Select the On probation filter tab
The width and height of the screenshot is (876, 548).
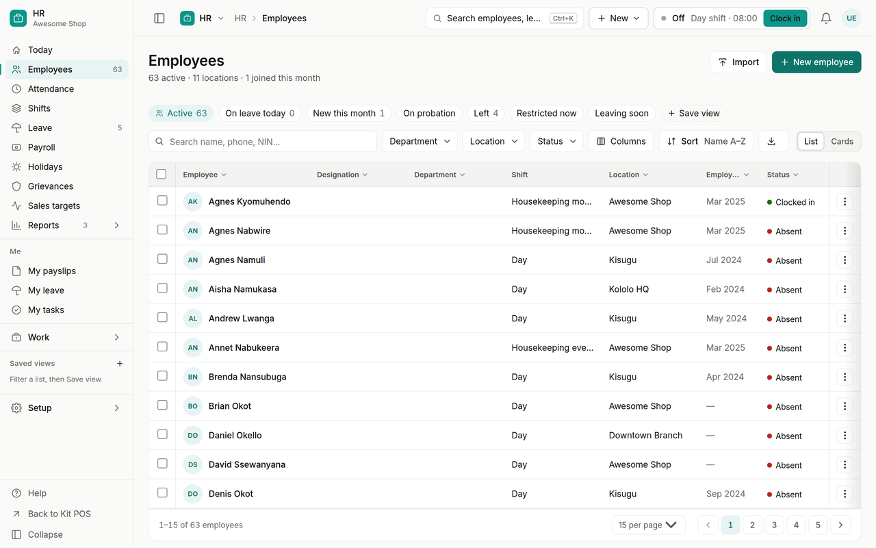pyautogui.click(x=429, y=114)
